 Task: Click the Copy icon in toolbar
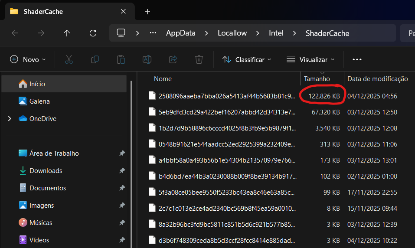coord(95,59)
